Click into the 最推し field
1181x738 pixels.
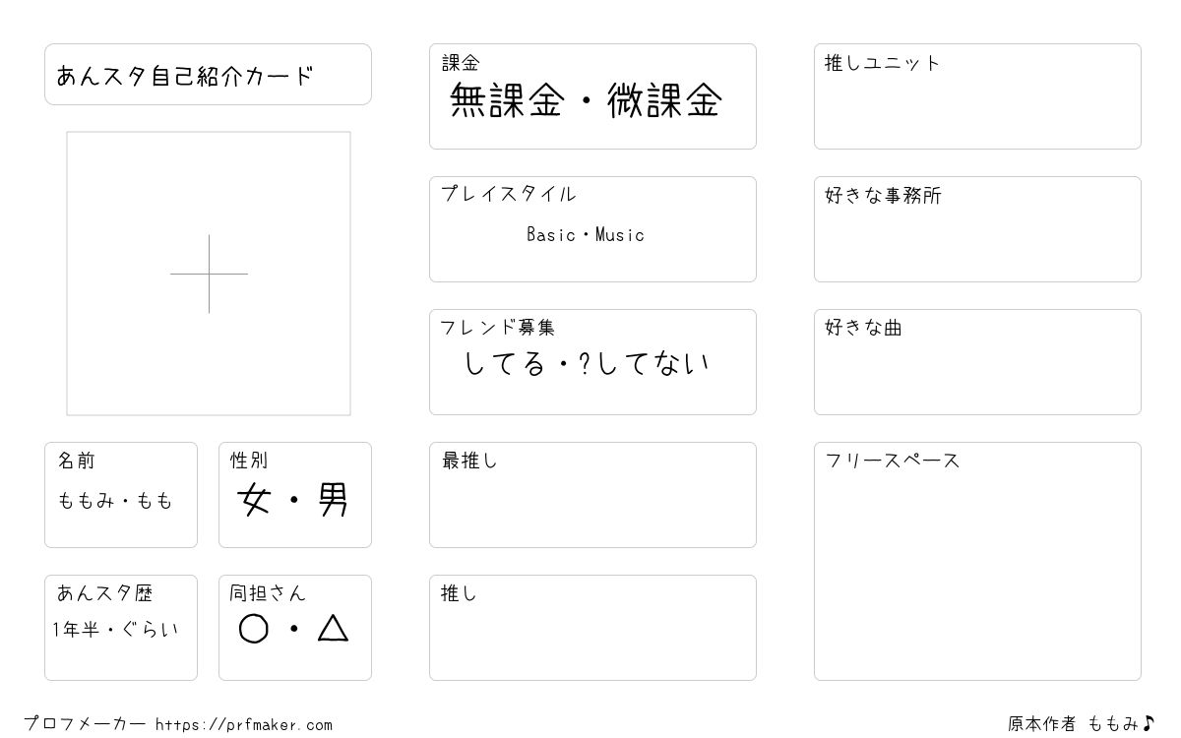pyautogui.click(x=592, y=495)
